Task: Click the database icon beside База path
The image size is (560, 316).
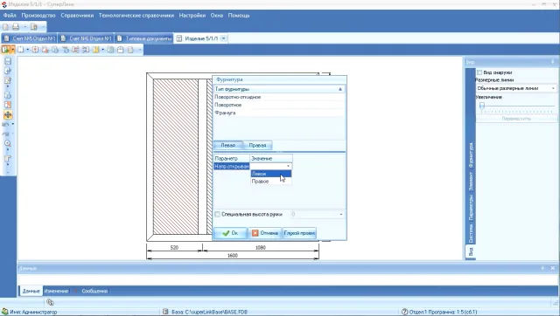Action: [x=165, y=312]
